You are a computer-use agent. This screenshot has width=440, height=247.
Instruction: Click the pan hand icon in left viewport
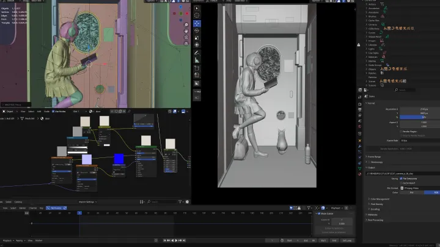click(x=186, y=31)
